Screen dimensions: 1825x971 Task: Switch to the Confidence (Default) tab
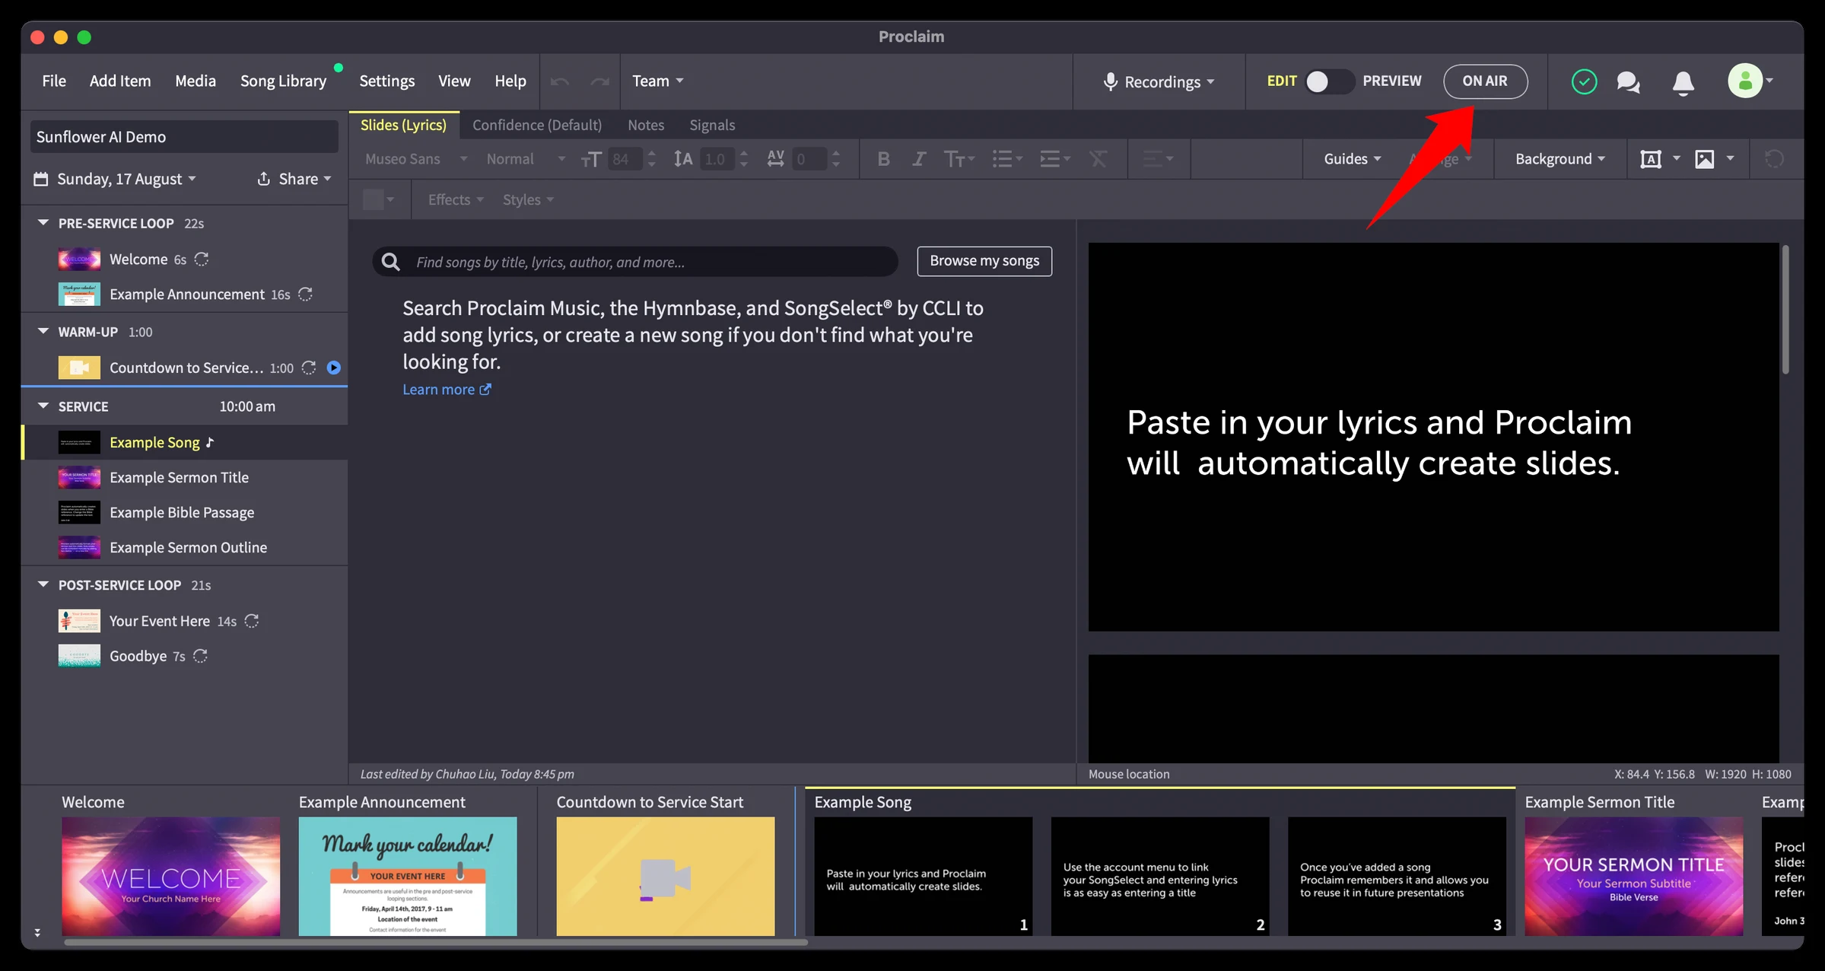click(x=536, y=125)
